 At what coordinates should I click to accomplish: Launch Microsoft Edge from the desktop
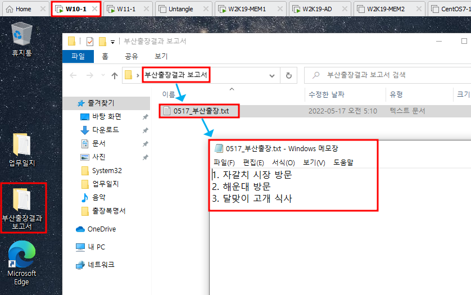pos(21,263)
